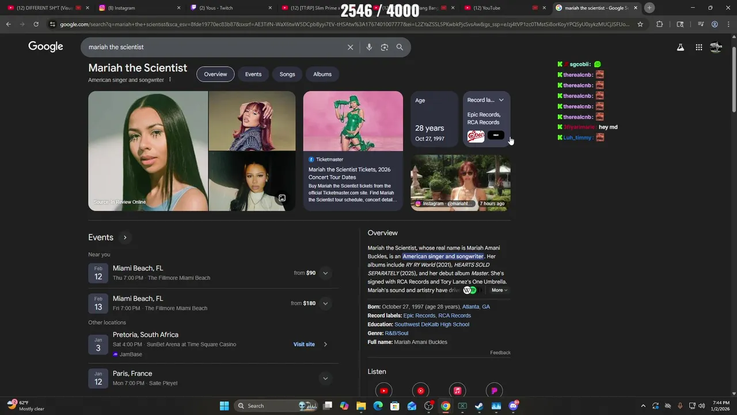
Task: Open 'Southwest DeKalb High School' link
Action: (432, 325)
